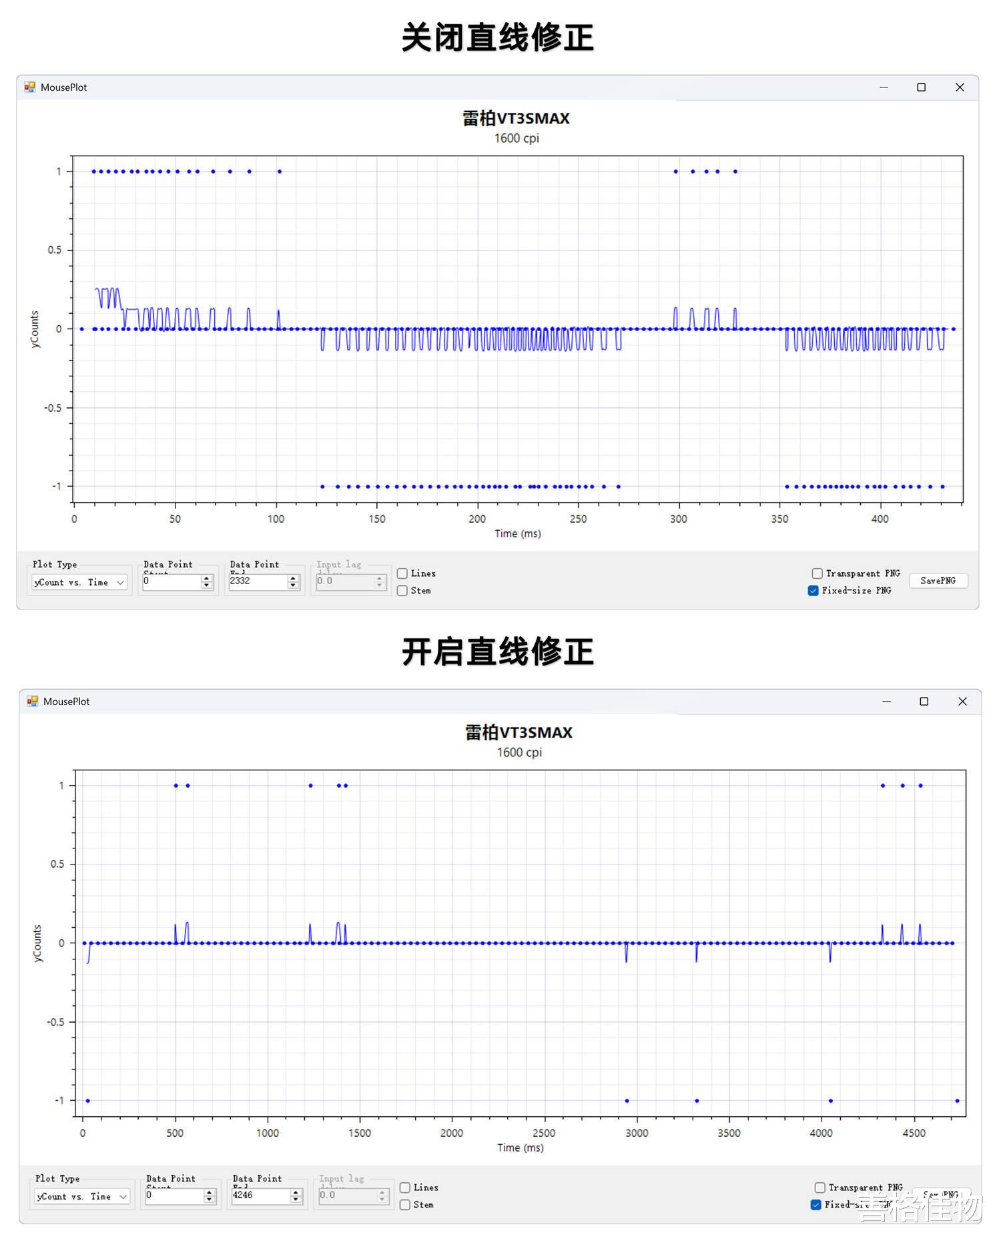Maximize the bottom MousePlot window

[x=924, y=702]
